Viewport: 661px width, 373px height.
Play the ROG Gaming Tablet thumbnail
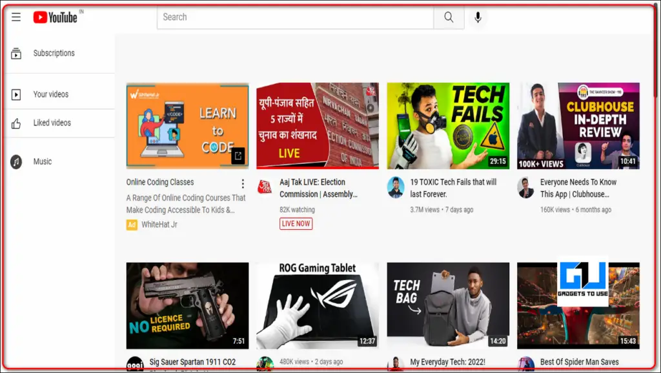click(318, 306)
